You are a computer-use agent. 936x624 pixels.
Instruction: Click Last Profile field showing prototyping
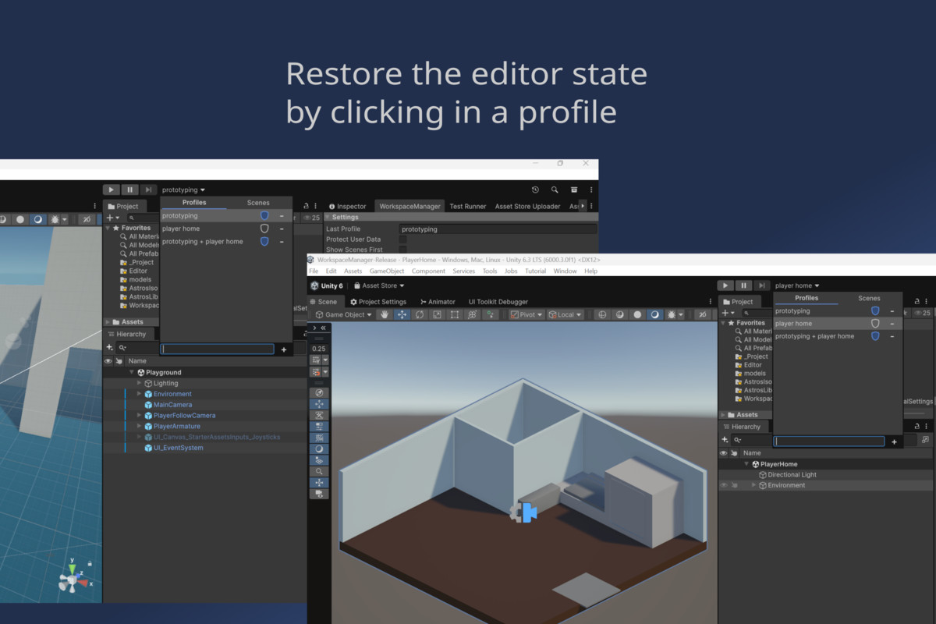point(497,229)
